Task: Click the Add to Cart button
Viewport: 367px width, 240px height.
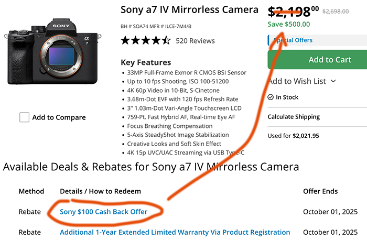Action: [317, 59]
